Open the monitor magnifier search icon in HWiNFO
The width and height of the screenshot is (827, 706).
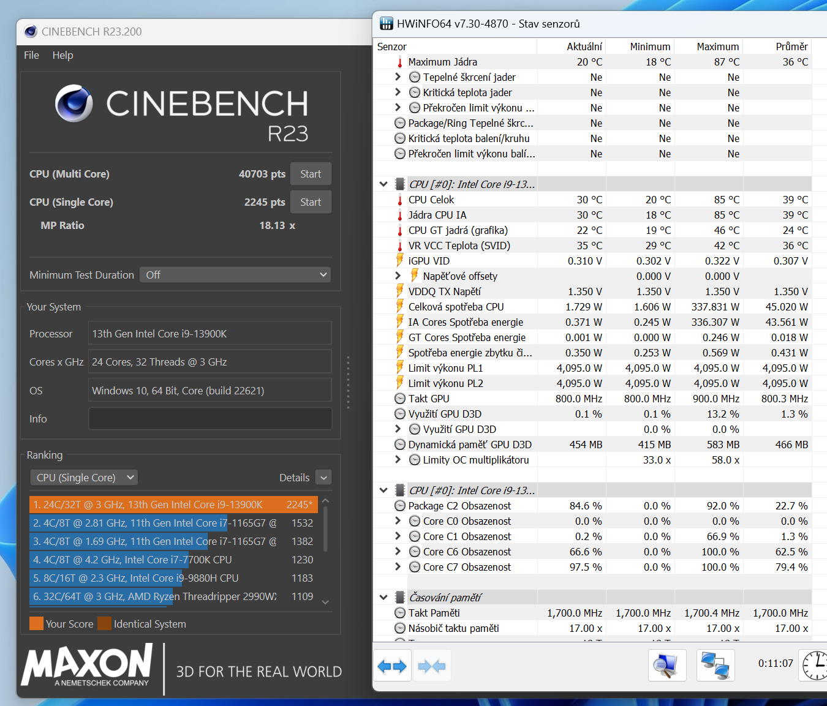point(667,666)
